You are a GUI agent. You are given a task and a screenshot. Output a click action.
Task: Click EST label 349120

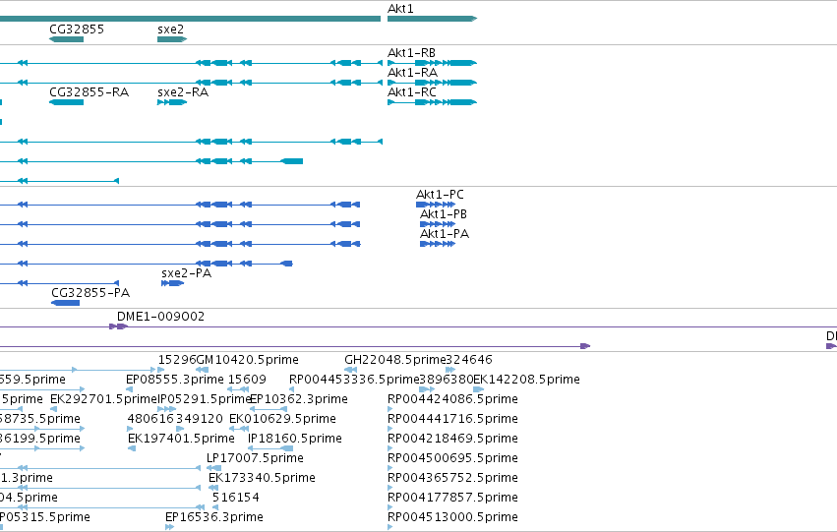tap(199, 419)
